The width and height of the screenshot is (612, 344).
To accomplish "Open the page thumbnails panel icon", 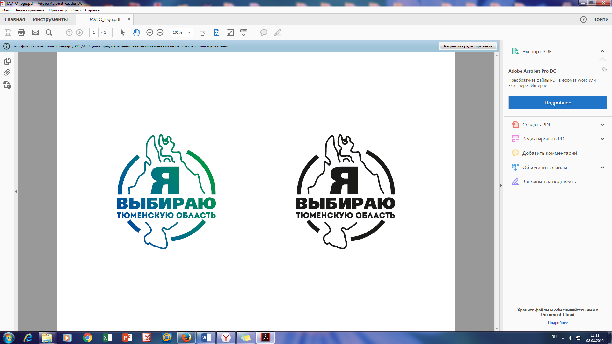I will click(x=7, y=61).
